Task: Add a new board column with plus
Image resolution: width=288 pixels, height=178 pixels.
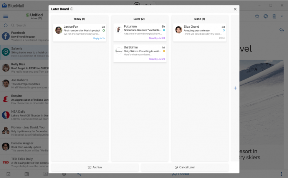Action: point(235,88)
